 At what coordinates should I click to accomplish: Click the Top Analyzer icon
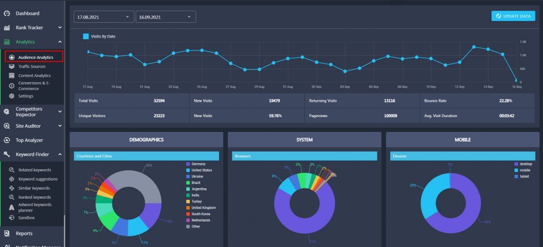pos(6,140)
